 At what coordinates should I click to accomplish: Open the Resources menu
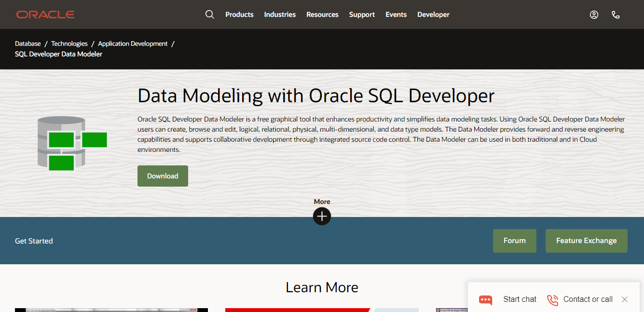point(322,14)
